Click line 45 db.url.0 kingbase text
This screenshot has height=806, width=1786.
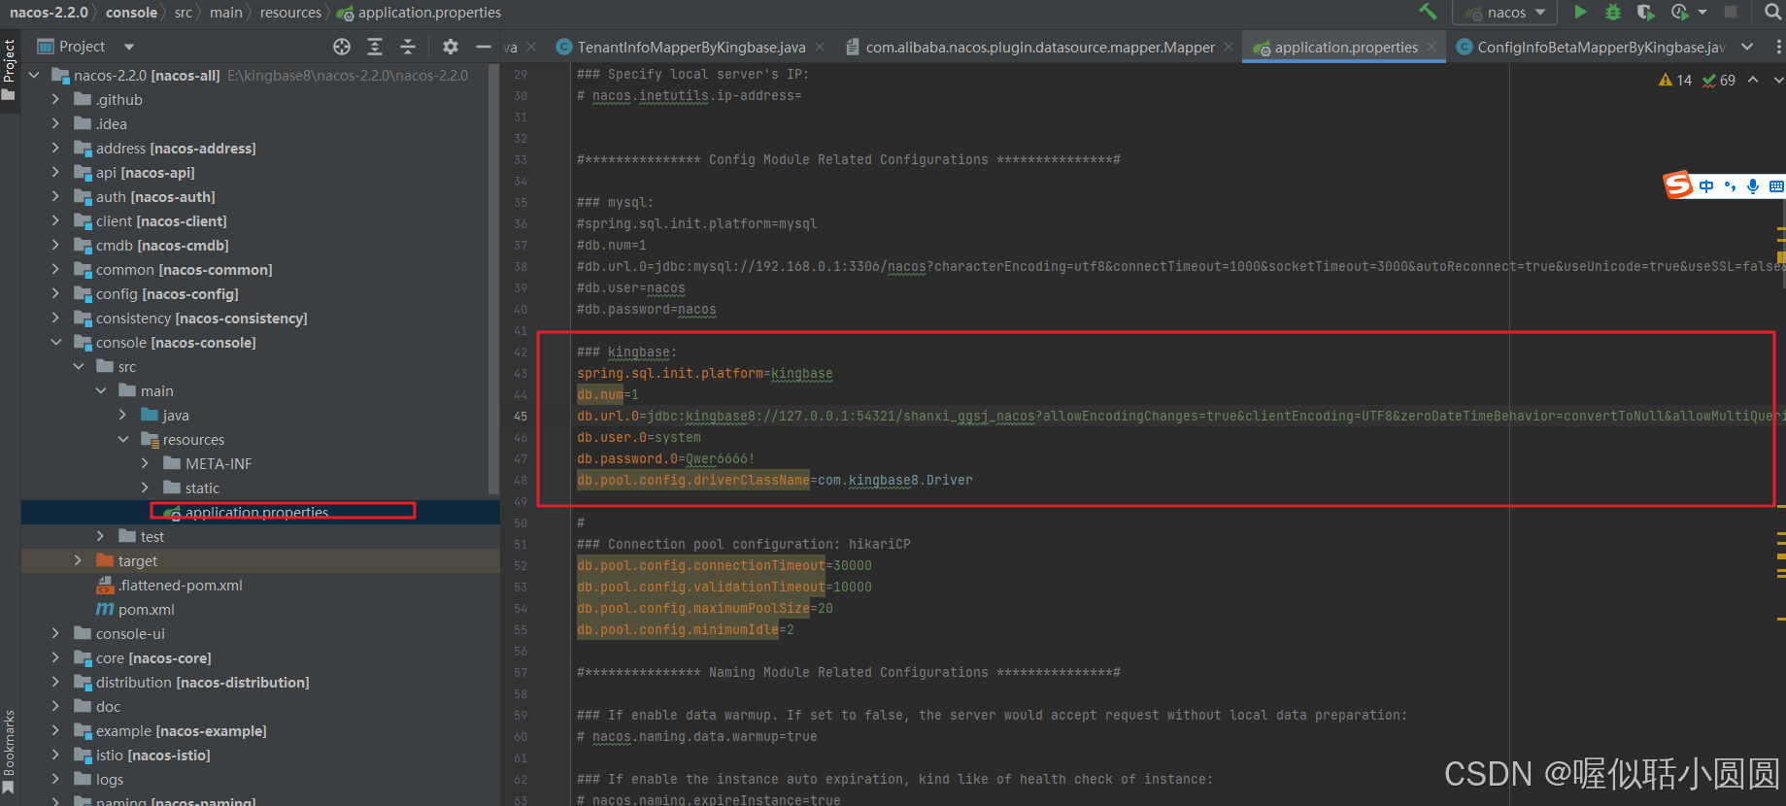point(1180,416)
